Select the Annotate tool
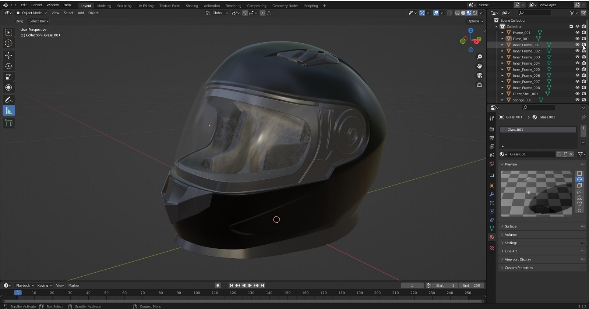This screenshot has width=589, height=309. tap(8, 100)
